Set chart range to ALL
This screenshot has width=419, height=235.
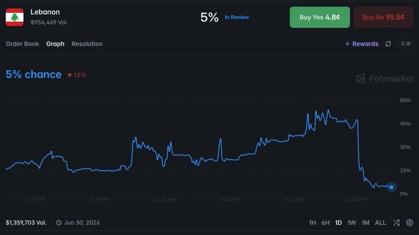pos(380,223)
